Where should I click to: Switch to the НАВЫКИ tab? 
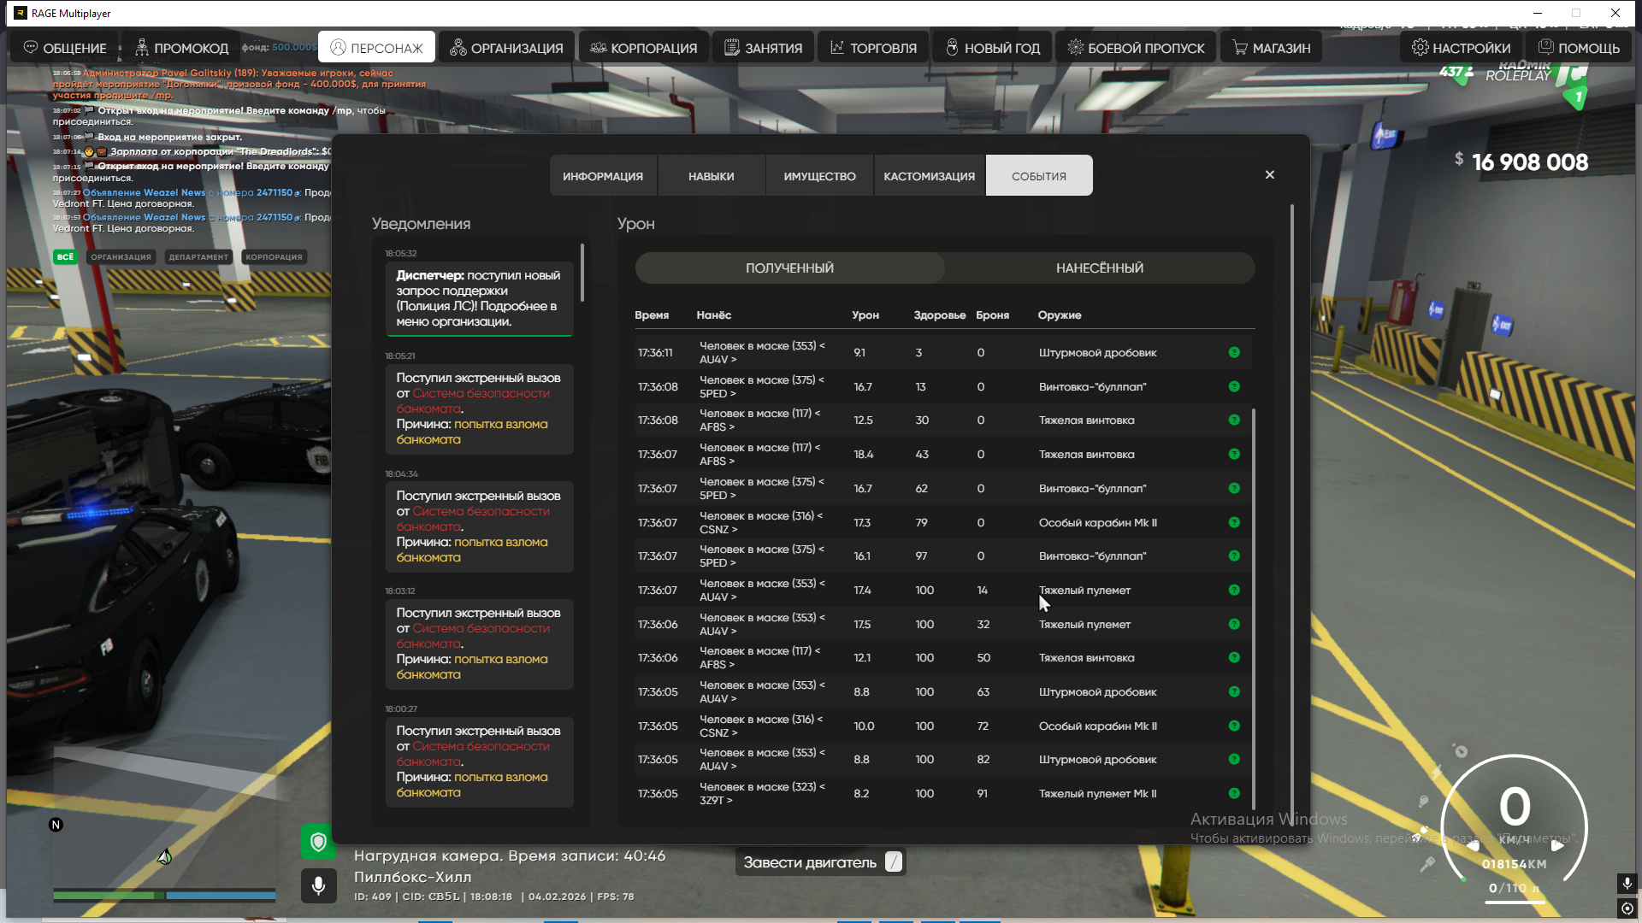click(711, 176)
